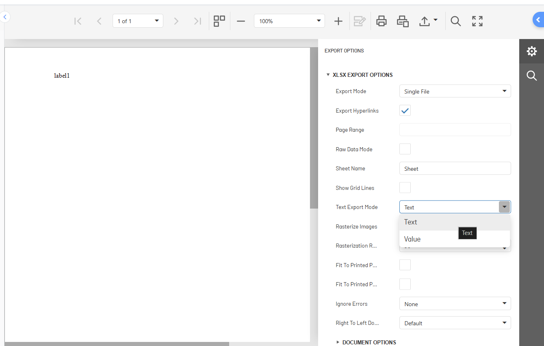
Task: Select the Export Options gear tab
Action: [x=531, y=51]
